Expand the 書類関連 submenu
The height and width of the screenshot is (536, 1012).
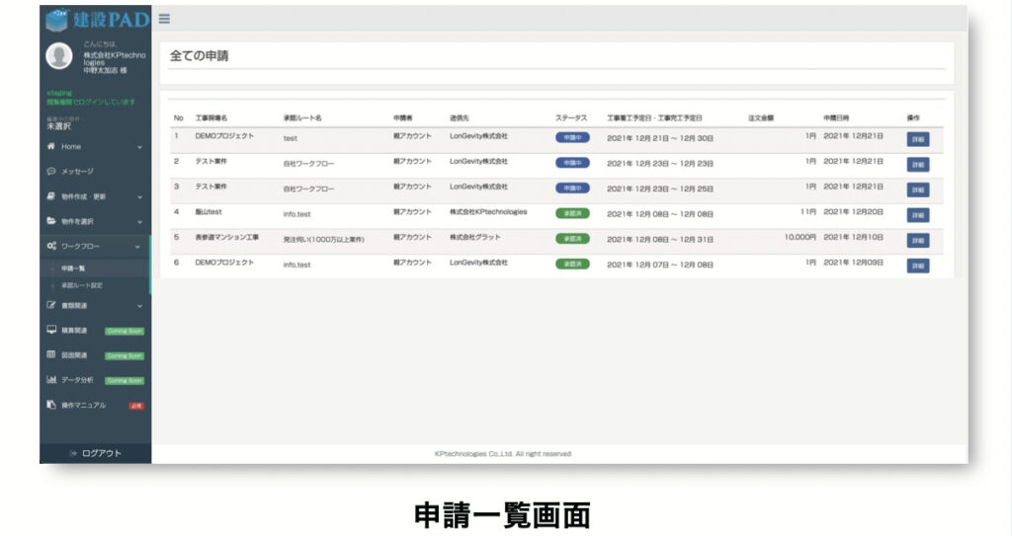139,306
